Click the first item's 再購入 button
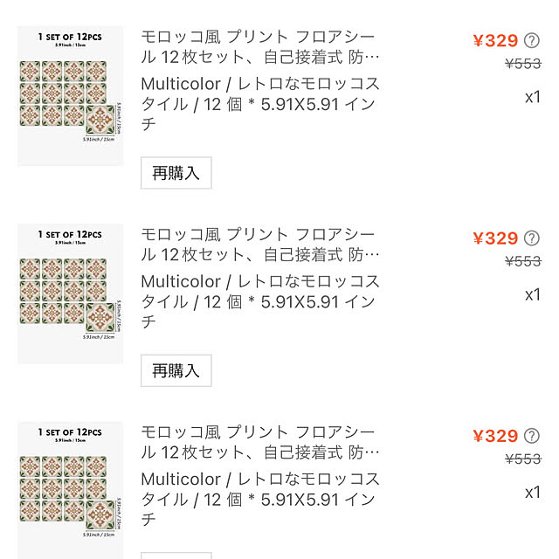Viewport: 559px width, 559px height. click(x=176, y=173)
